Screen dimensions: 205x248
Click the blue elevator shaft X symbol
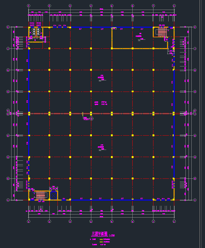tap(53, 196)
